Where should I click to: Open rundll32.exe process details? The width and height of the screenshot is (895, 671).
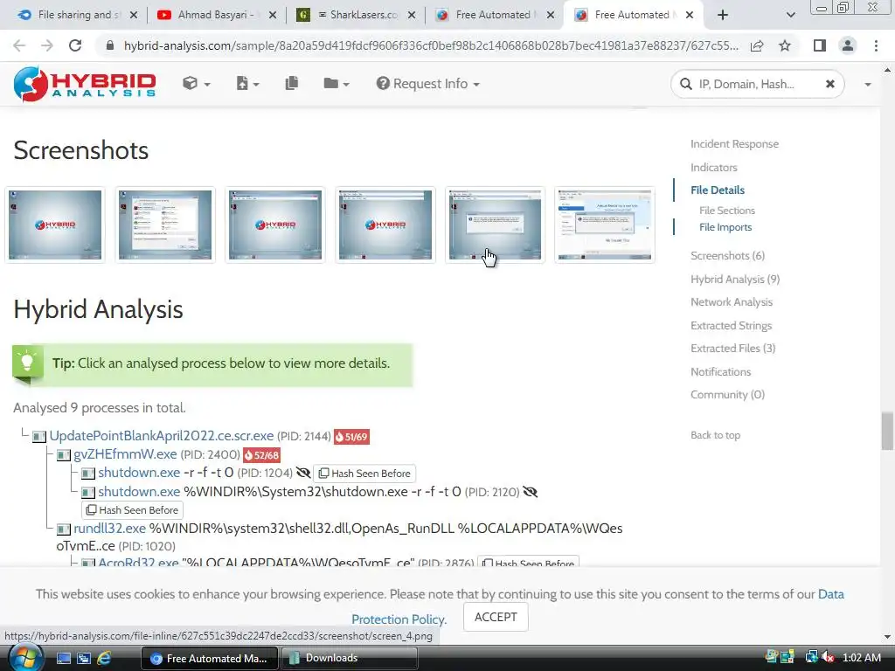pyautogui.click(x=109, y=529)
